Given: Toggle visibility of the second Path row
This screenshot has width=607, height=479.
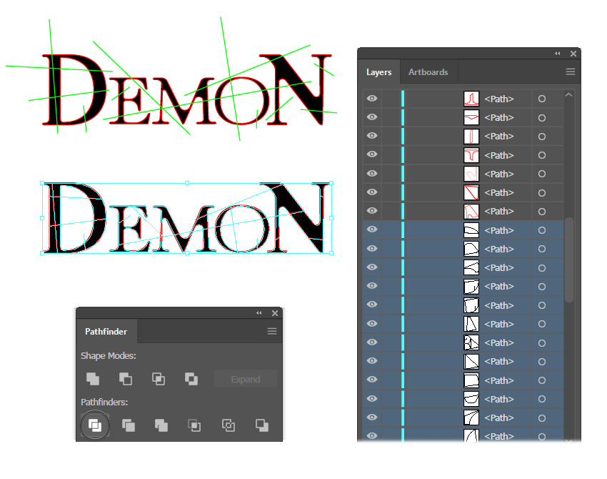Looking at the screenshot, I should 372,117.
